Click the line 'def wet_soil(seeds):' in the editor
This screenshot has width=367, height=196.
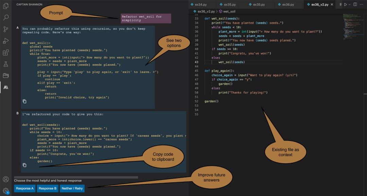click(x=222, y=18)
